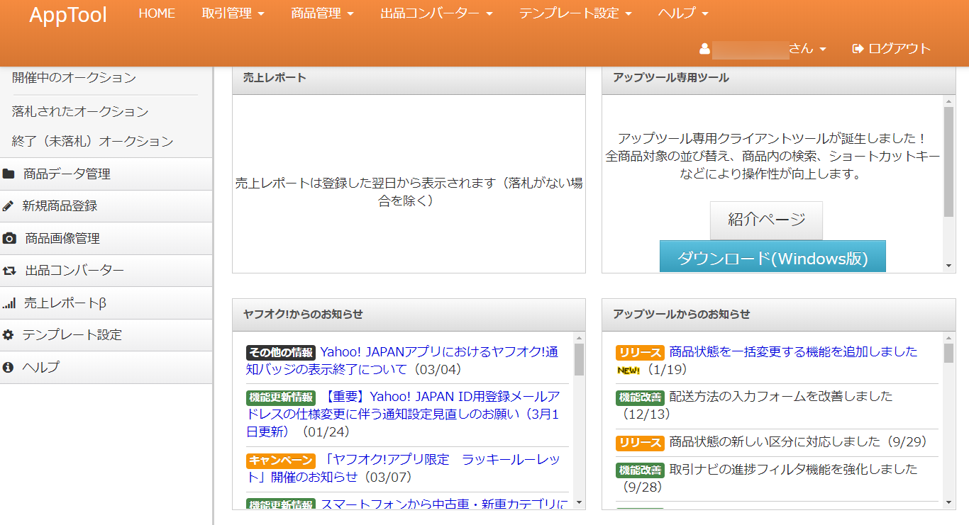Image resolution: width=969 pixels, height=525 pixels.
Task: Click the folder icon beside 商品データ管理
Action: (9, 174)
